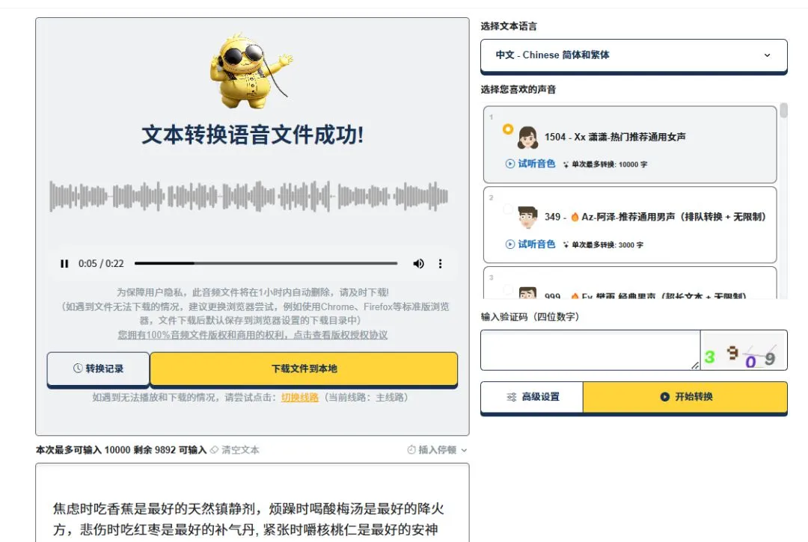Open the text language dropdown
The height and width of the screenshot is (542, 808).
tap(634, 55)
